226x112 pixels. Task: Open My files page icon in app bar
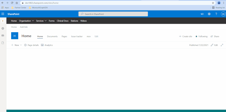pos(3,43)
